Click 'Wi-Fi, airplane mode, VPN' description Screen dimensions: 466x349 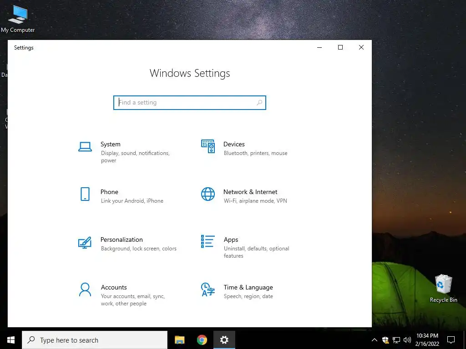tap(255, 201)
